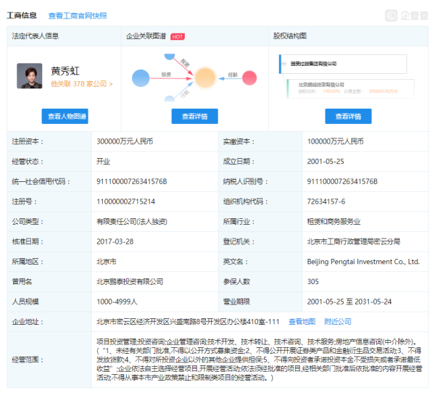Screen dimensions: 435x398
Task: Open 他关联 378 家公司 link
Action: click(81, 84)
